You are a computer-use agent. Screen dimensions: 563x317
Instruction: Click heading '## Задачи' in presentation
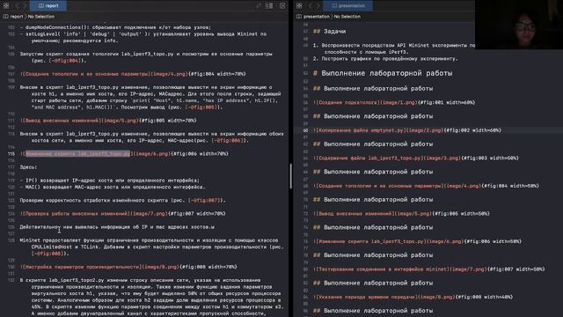click(x=329, y=32)
